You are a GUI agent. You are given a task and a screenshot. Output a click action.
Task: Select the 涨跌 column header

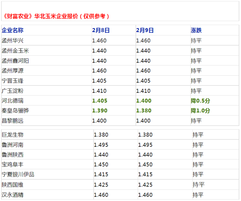click(x=196, y=30)
